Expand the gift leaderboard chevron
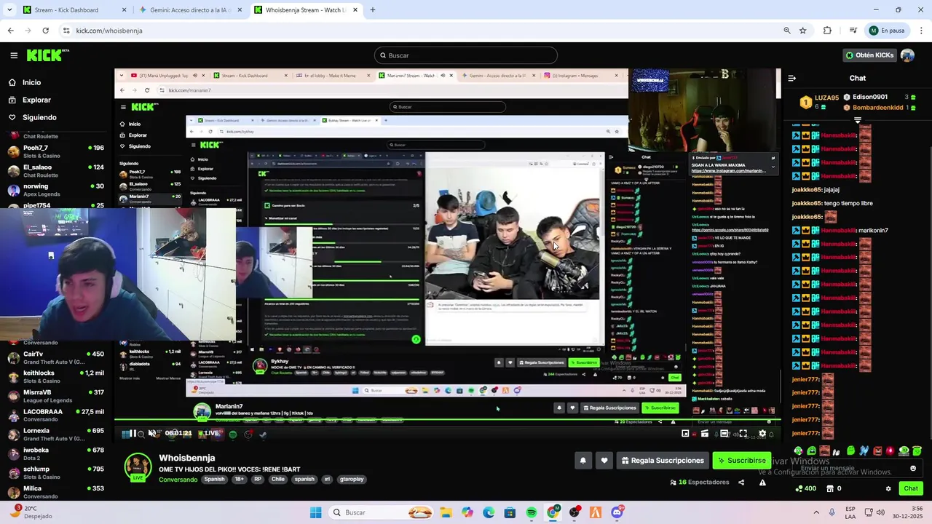This screenshot has width=932, height=524. pyautogui.click(x=858, y=120)
